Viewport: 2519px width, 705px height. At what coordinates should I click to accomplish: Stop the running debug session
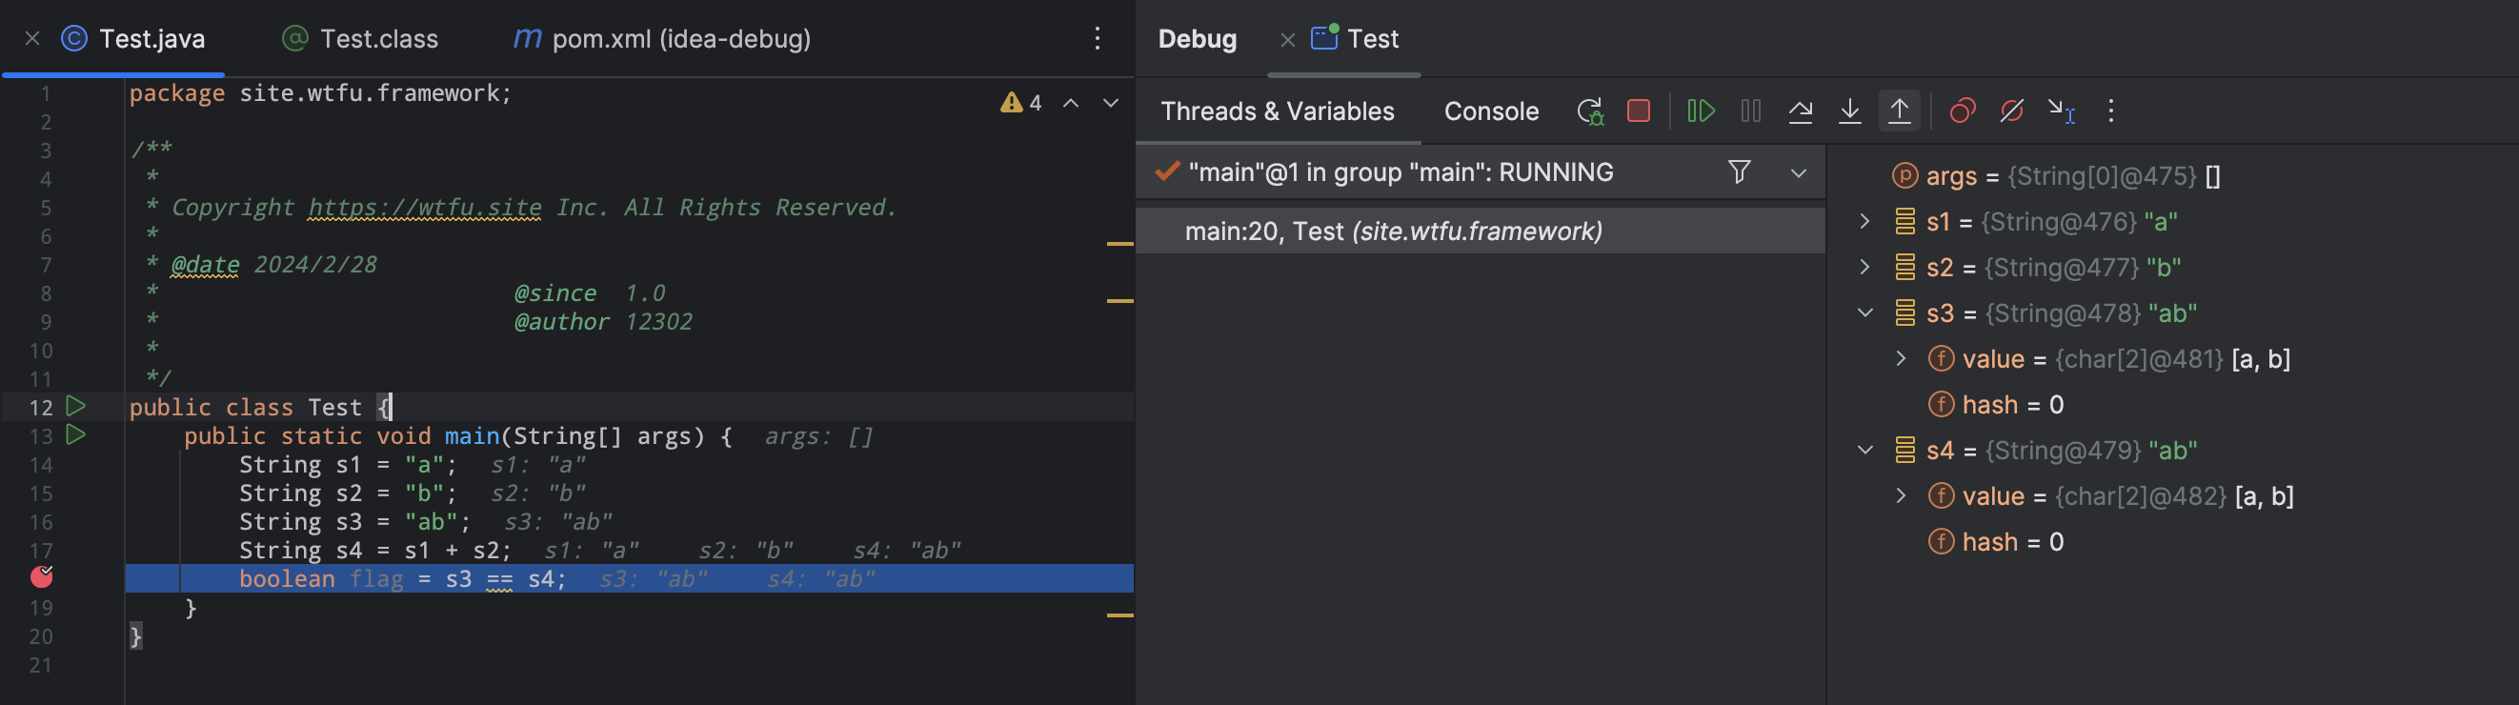click(x=1638, y=111)
